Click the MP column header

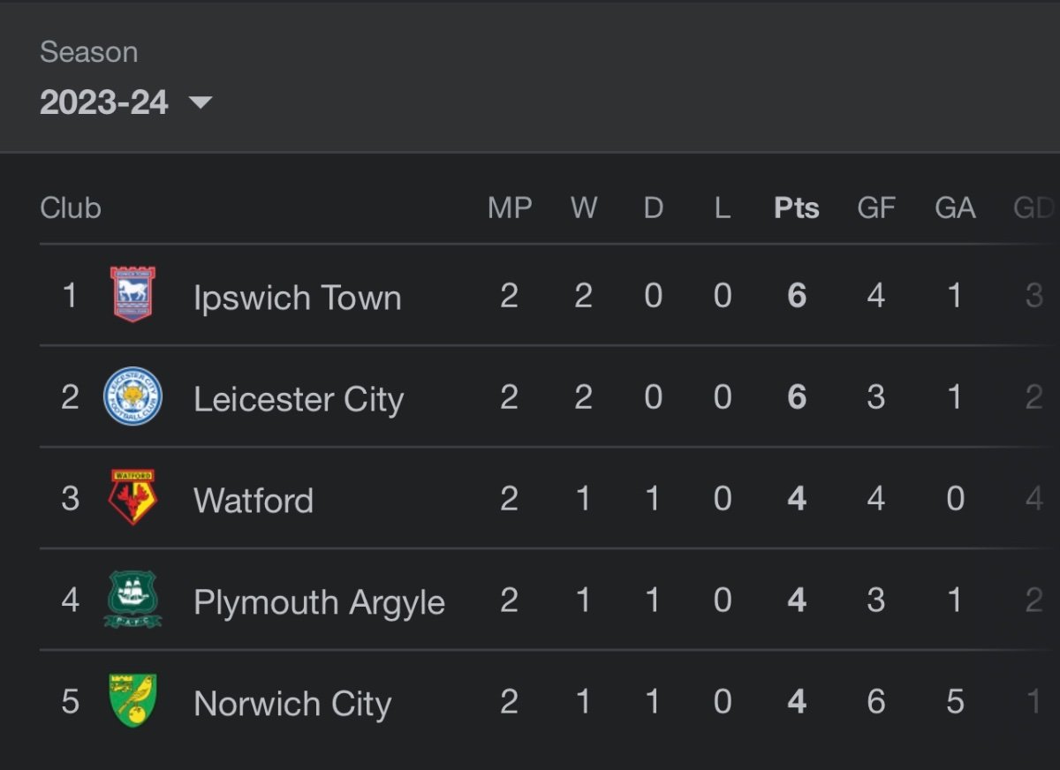pos(510,208)
